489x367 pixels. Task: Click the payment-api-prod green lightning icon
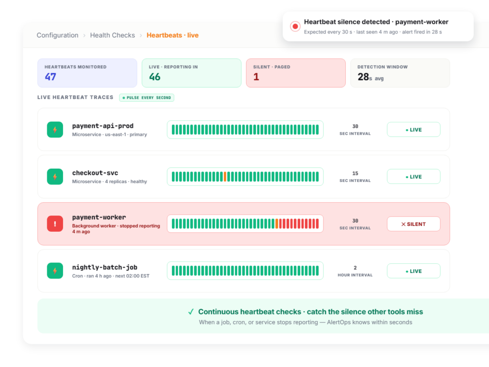click(55, 130)
